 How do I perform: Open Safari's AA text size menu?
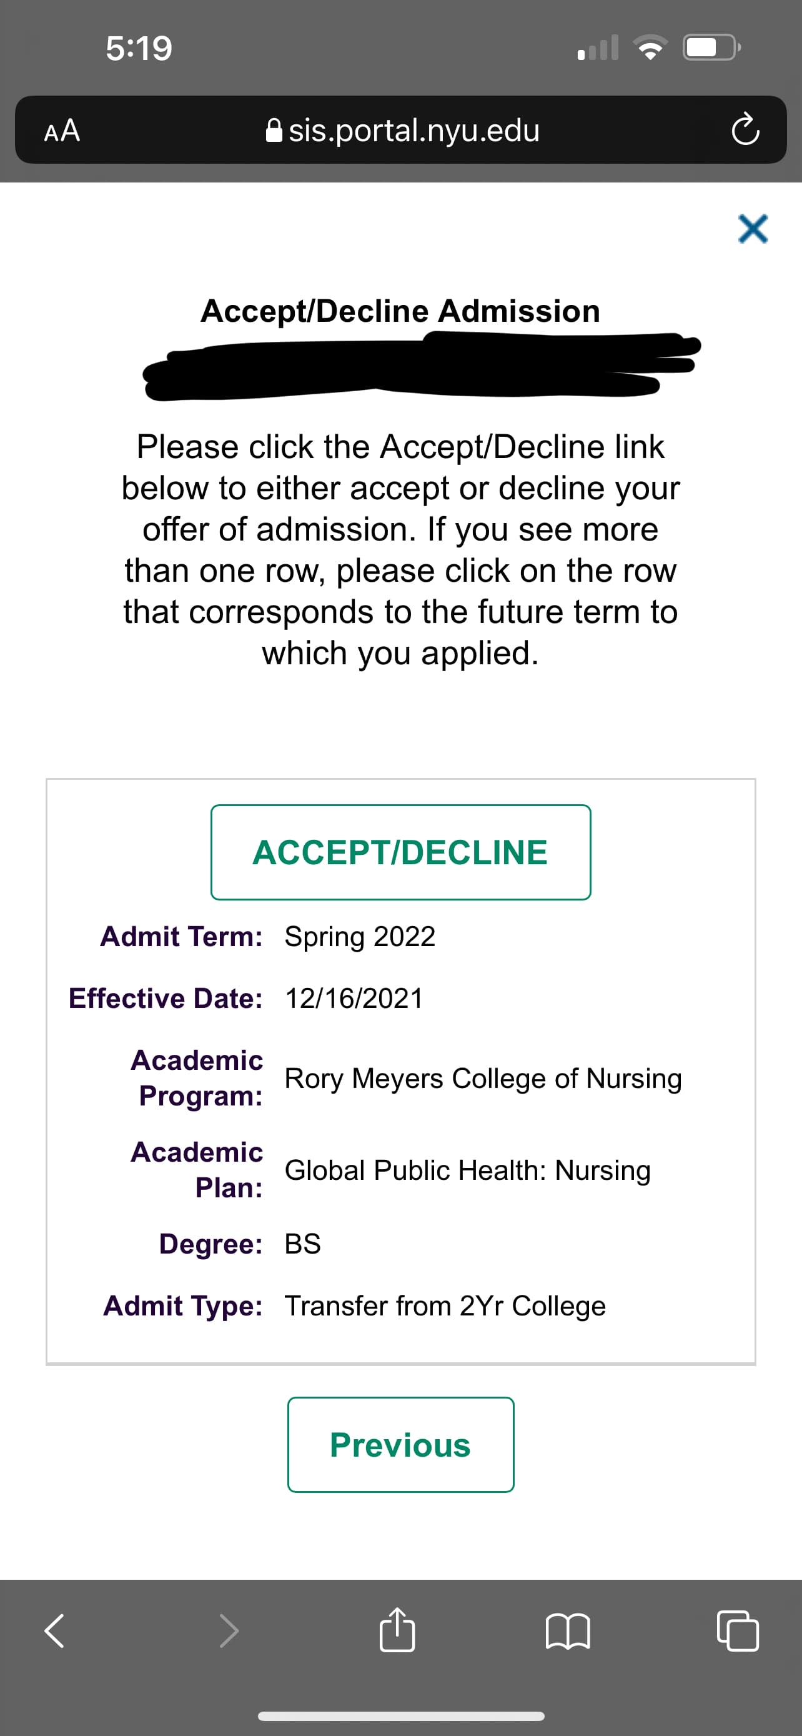pos(62,130)
